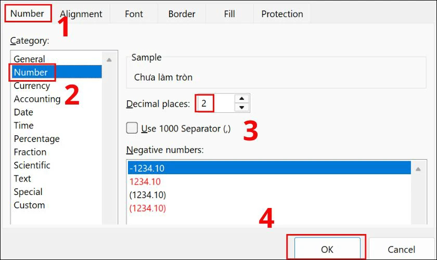Go to the Protection tab

tap(282, 14)
